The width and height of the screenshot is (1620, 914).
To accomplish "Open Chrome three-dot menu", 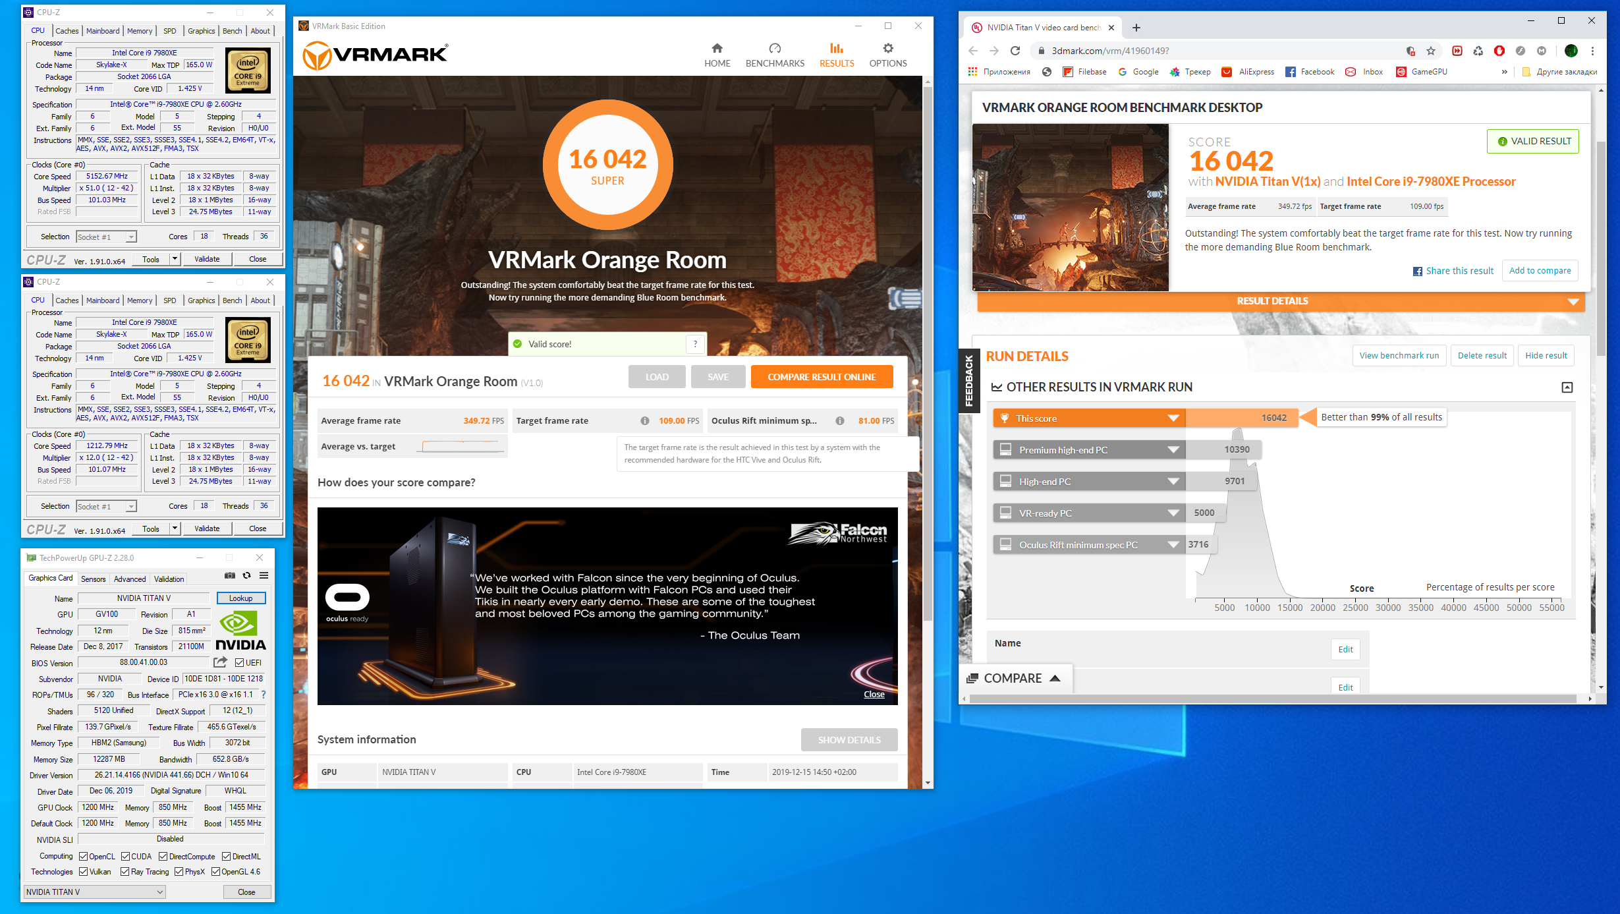I will tap(1592, 51).
